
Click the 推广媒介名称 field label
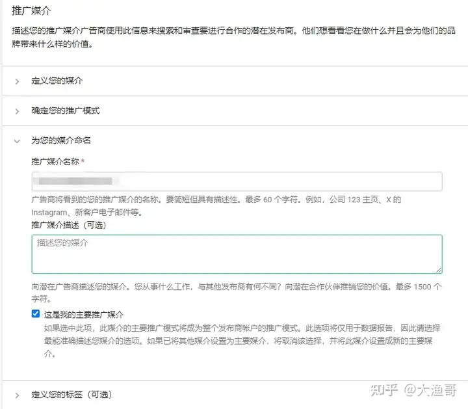pyautogui.click(x=55, y=161)
